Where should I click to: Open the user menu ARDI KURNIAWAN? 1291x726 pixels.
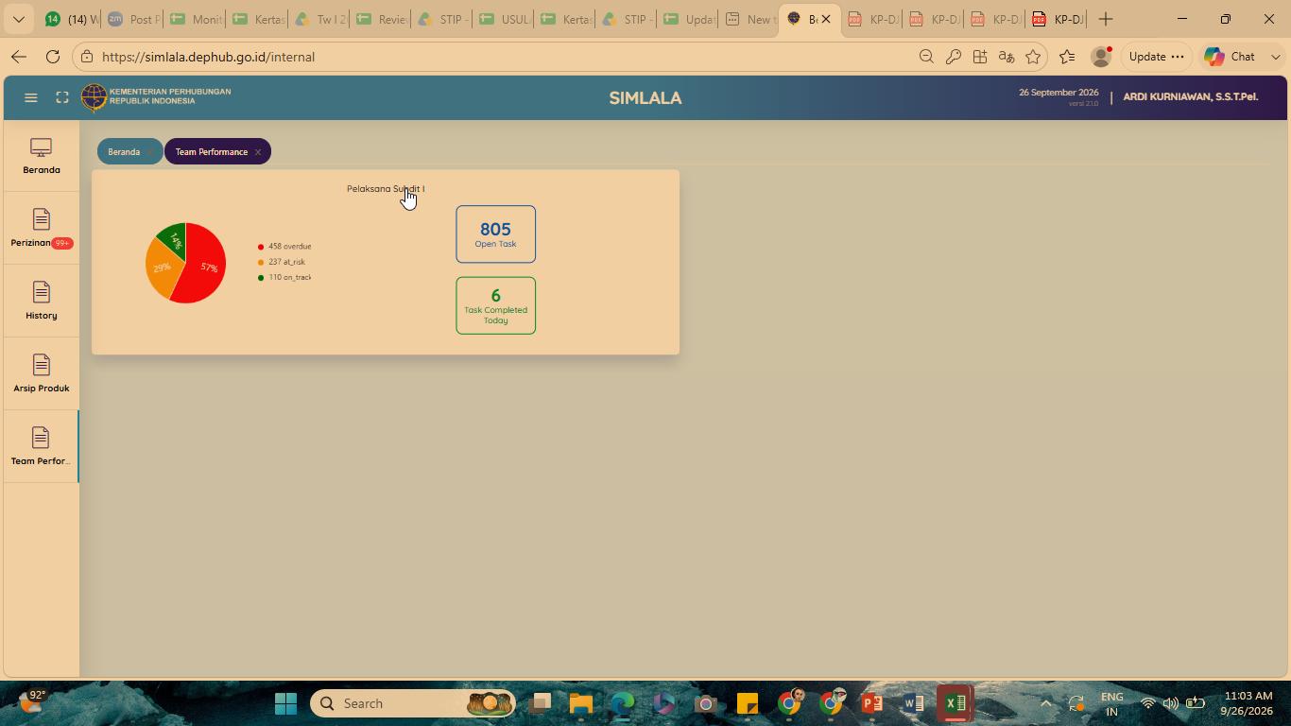click(1190, 96)
